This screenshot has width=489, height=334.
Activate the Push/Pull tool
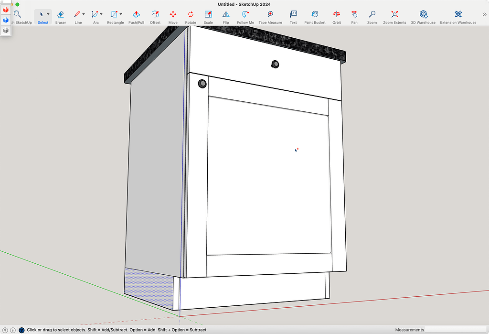pyautogui.click(x=136, y=15)
